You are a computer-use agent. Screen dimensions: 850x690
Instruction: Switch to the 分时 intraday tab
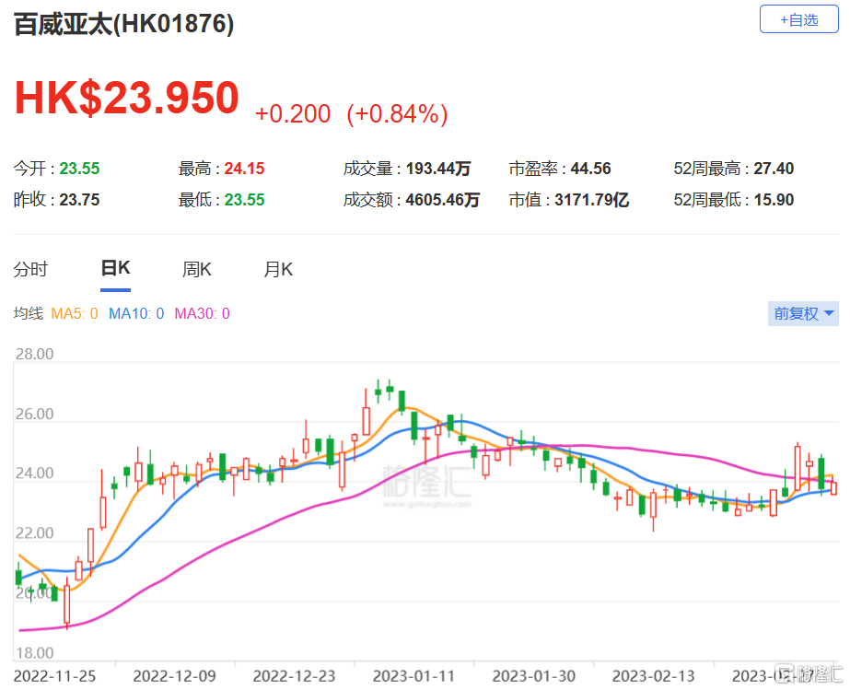coord(30,269)
